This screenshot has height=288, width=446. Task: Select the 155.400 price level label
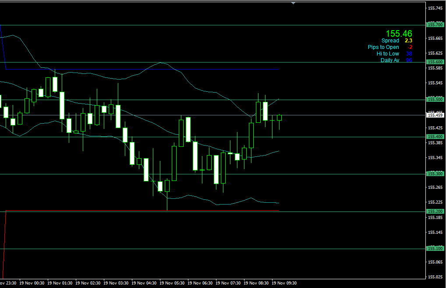click(x=435, y=137)
